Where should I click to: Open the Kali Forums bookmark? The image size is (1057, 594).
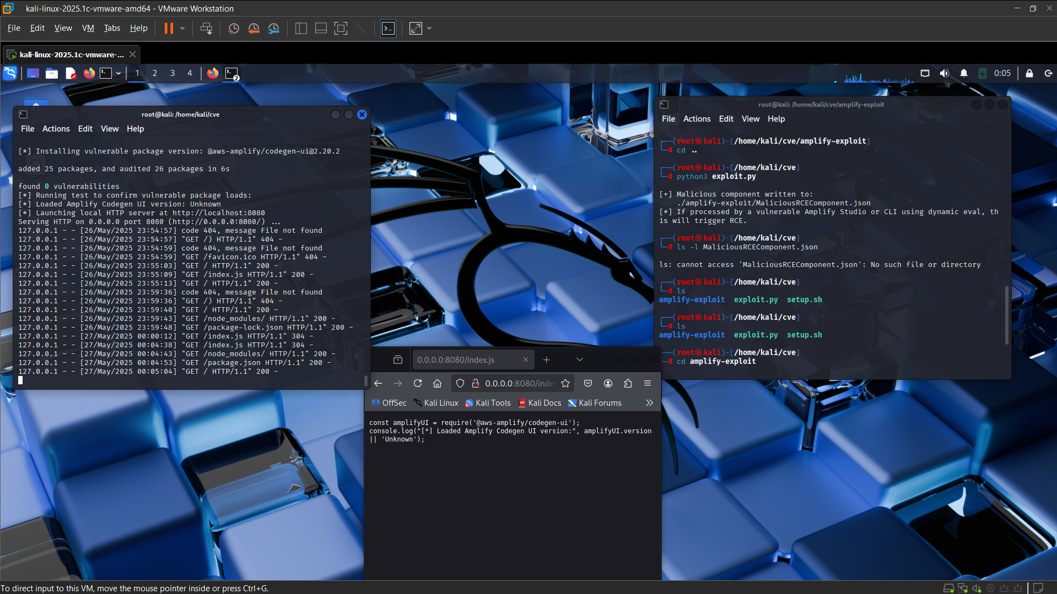pos(595,403)
